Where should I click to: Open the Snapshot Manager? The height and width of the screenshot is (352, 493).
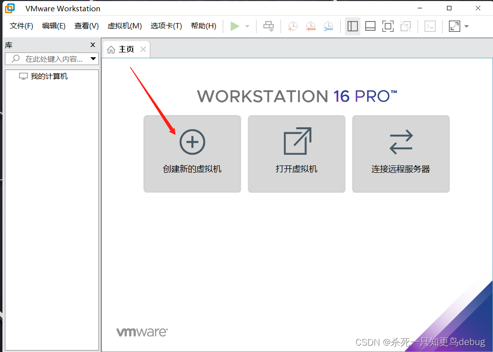[x=329, y=26]
